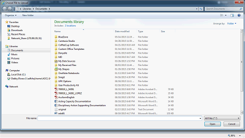245x138 pixels.
Task: Open the browser zoom 90% dropdown arrow
Action: [240, 136]
